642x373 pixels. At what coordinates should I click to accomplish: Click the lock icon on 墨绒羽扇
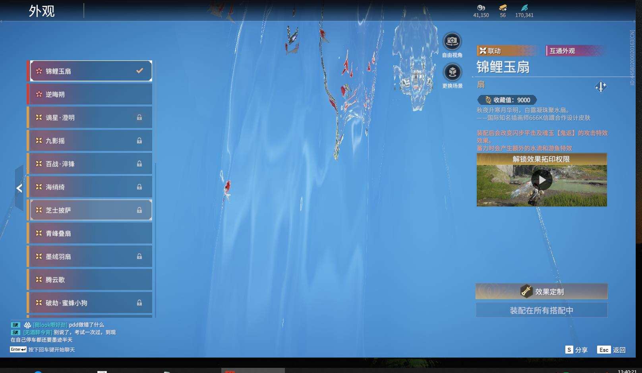click(139, 256)
